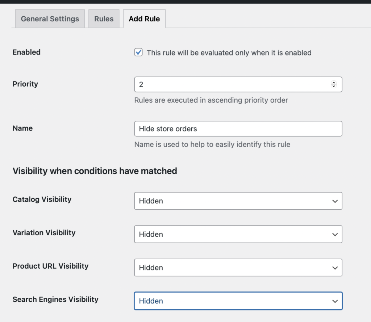
Task: Open the Product URL Visibility dropdown
Action: 238,268
